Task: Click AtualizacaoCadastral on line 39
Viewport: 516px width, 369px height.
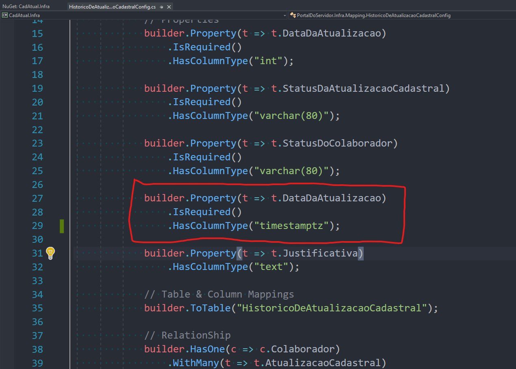Action: pos(323,363)
